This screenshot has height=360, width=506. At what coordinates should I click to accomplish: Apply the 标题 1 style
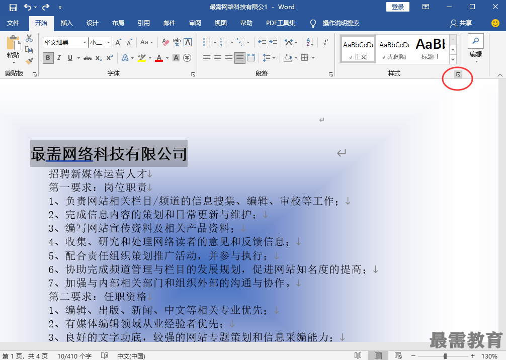point(430,49)
